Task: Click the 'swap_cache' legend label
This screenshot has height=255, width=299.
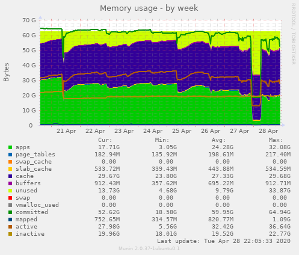Action: (x=34, y=162)
